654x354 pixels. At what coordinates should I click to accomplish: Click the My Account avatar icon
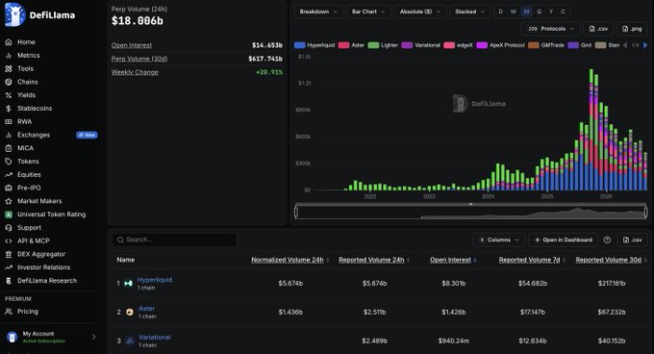(x=13, y=337)
